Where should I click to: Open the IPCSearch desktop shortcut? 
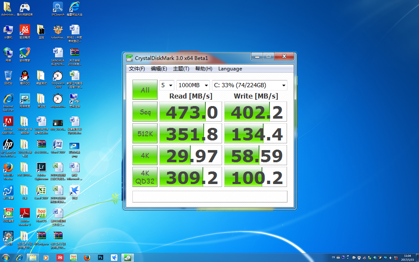point(58,8)
